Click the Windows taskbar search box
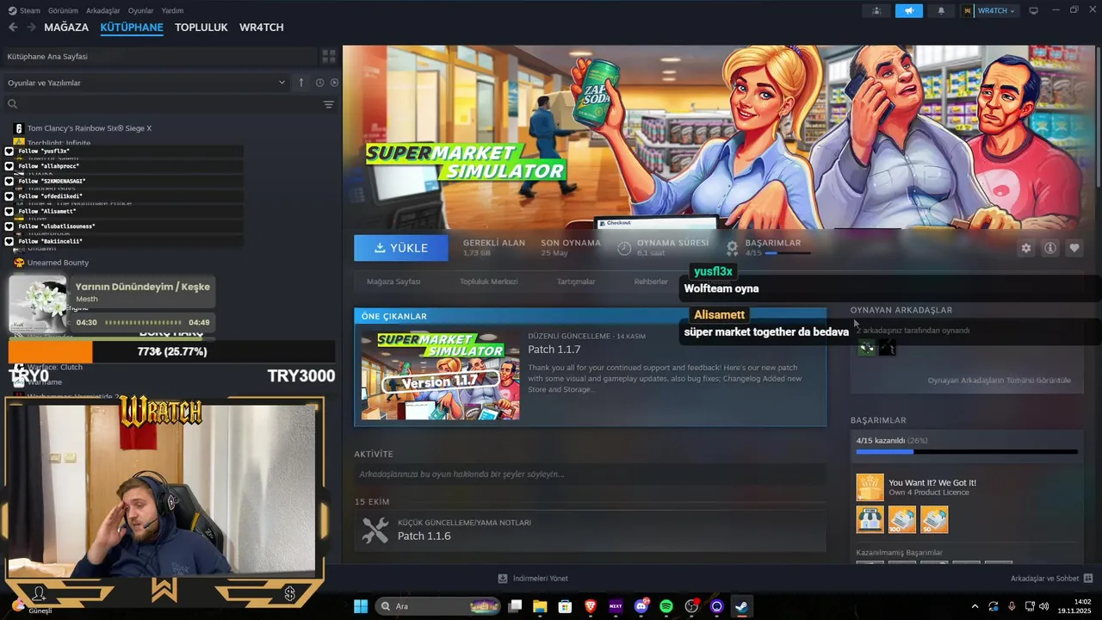The image size is (1102, 620). (439, 606)
